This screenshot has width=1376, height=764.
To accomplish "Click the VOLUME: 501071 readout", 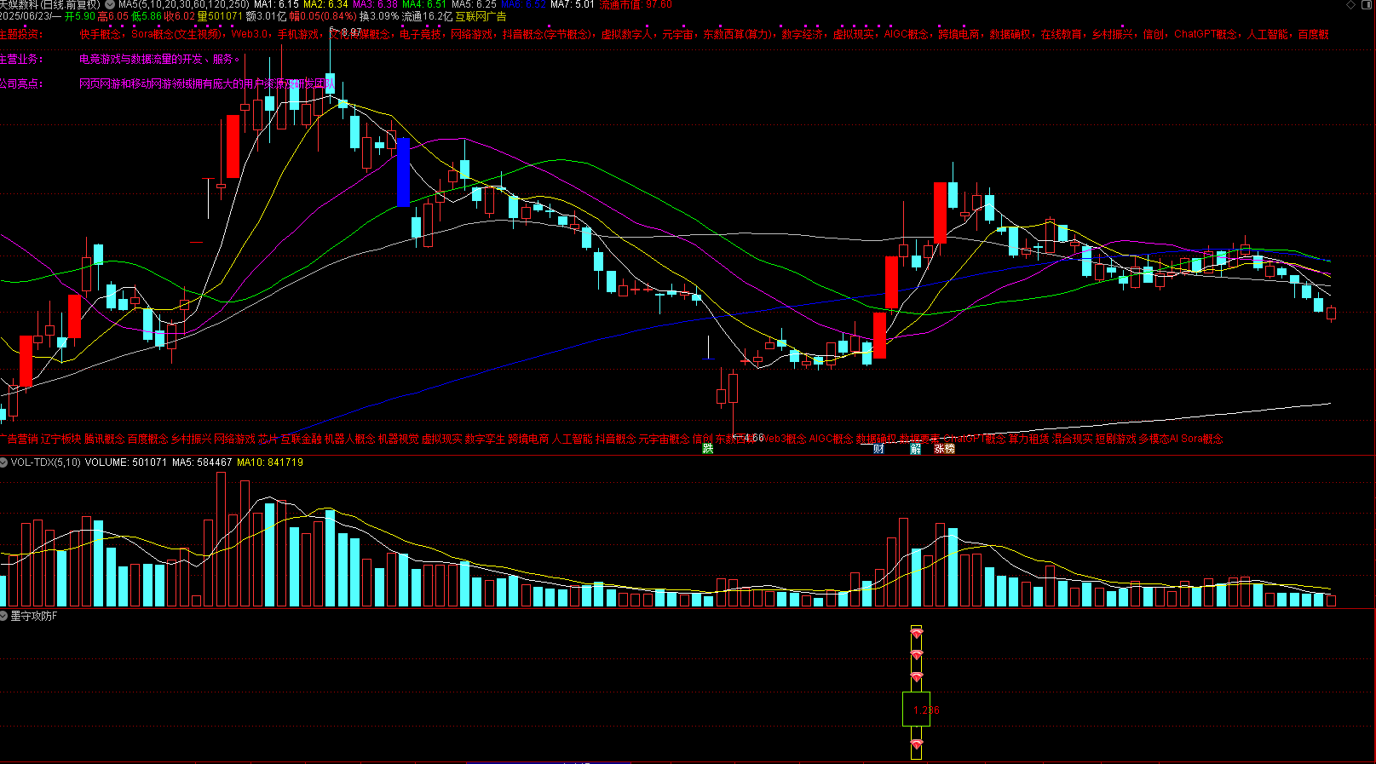I will pyautogui.click(x=126, y=462).
